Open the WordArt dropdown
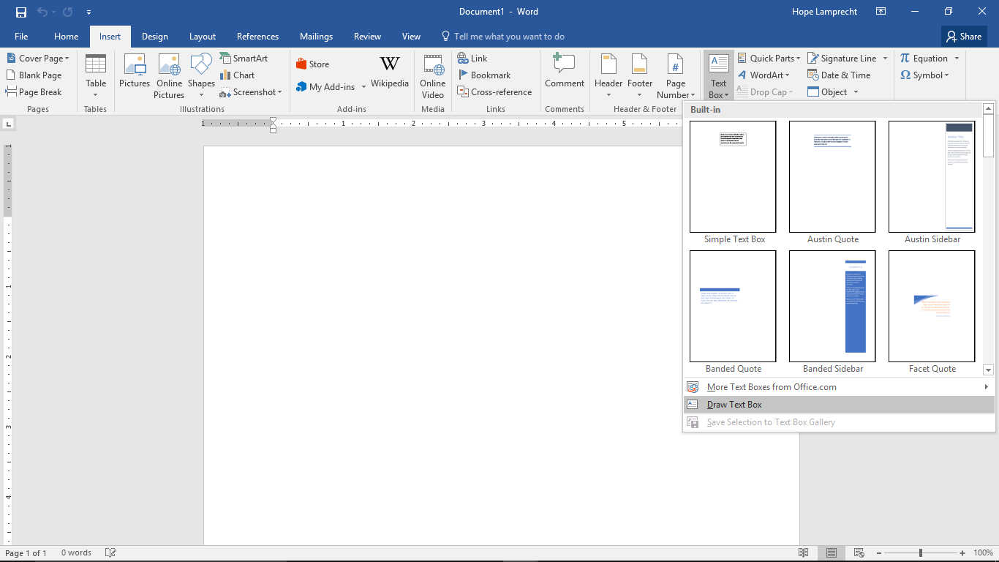Screen dimensions: 999x562 click(765, 75)
